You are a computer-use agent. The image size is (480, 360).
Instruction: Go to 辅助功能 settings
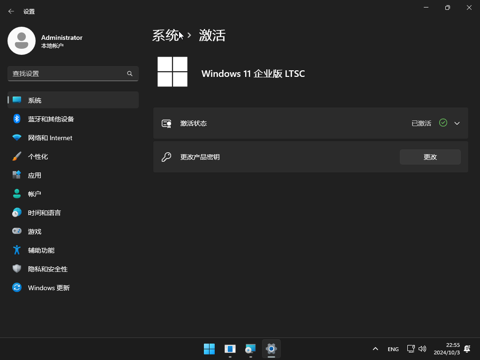point(73,250)
